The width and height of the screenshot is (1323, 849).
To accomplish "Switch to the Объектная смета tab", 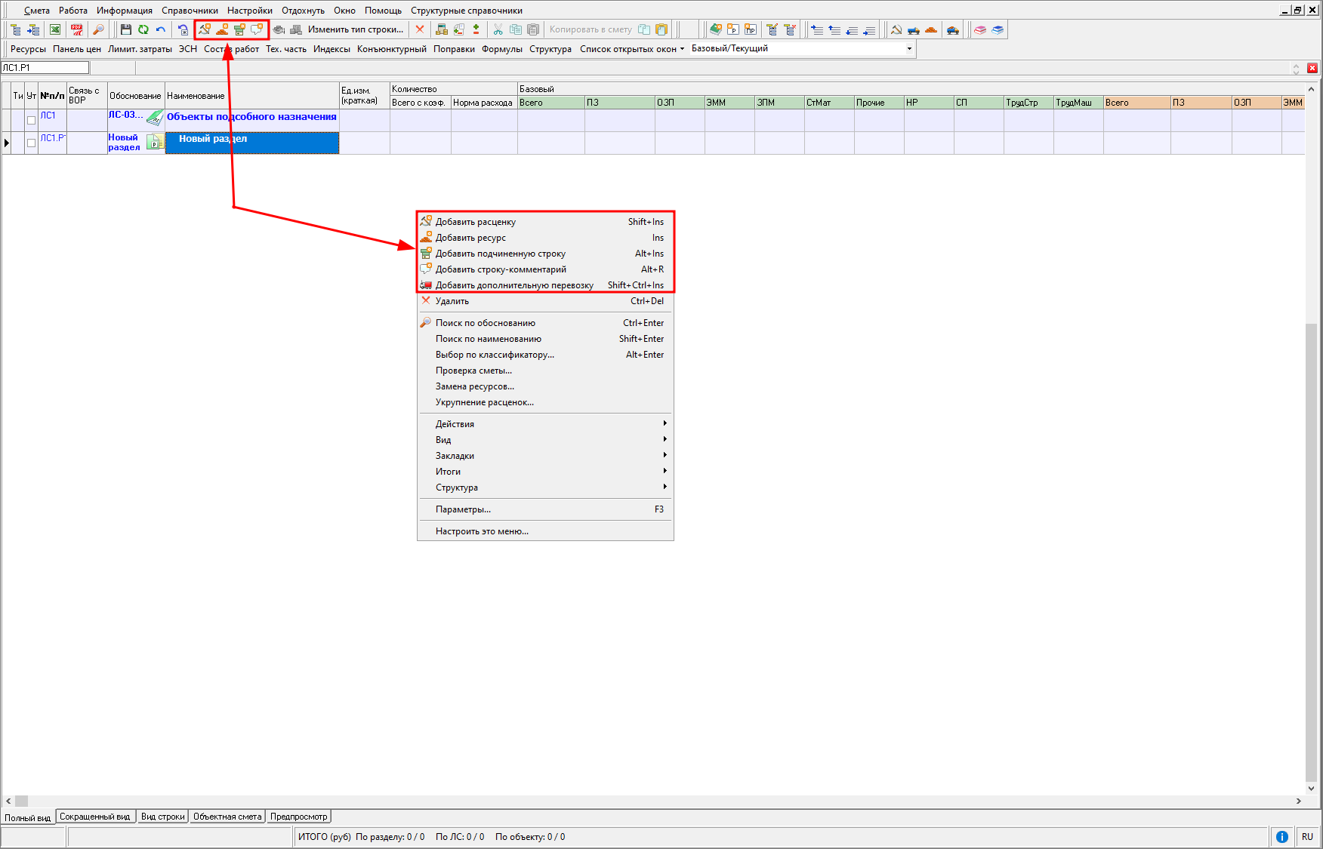I will (227, 817).
